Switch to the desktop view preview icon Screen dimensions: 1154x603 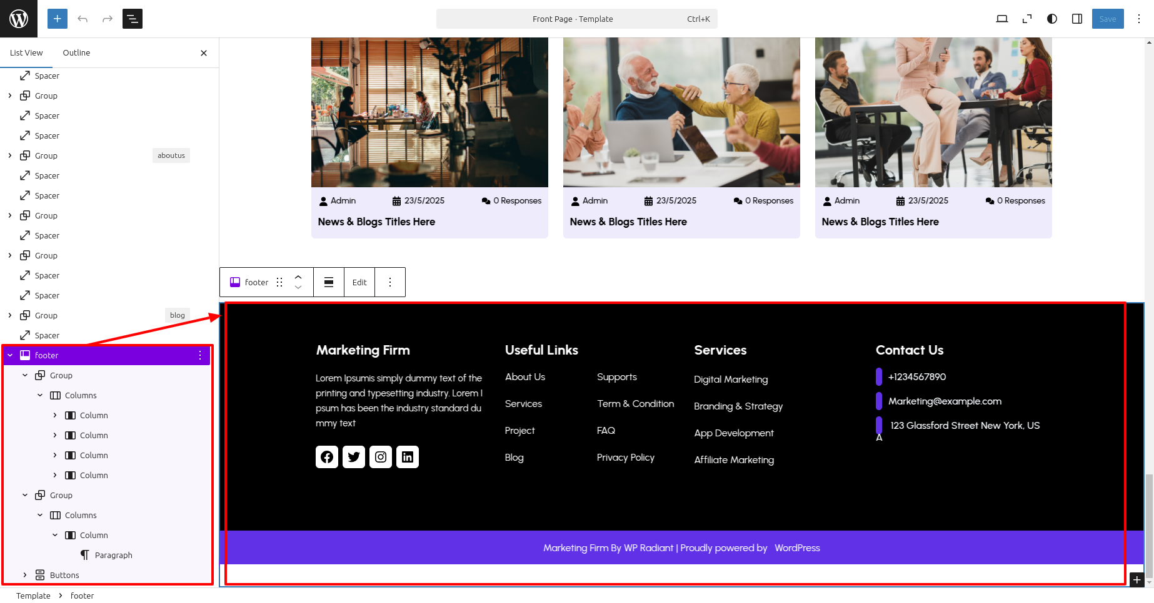coord(1002,19)
